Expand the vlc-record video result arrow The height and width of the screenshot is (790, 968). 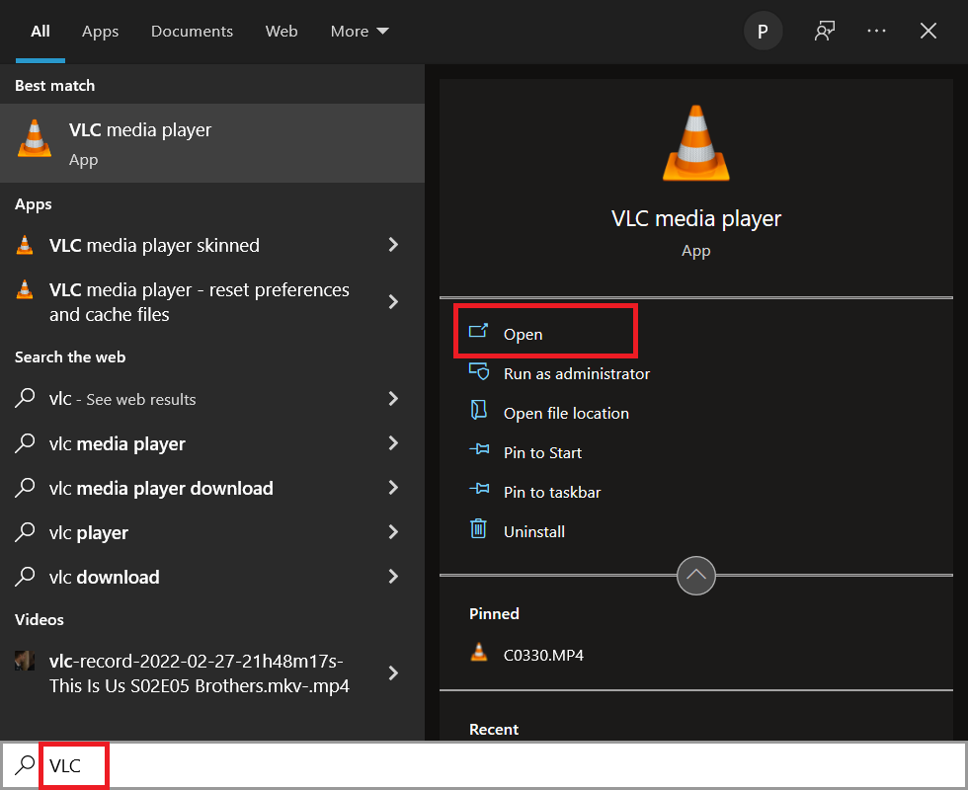[x=393, y=673]
